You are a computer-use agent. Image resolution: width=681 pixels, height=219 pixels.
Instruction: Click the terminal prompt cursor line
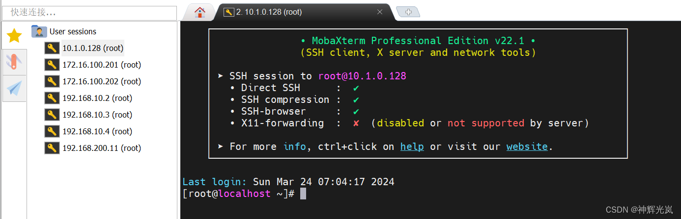pyautogui.click(x=303, y=194)
